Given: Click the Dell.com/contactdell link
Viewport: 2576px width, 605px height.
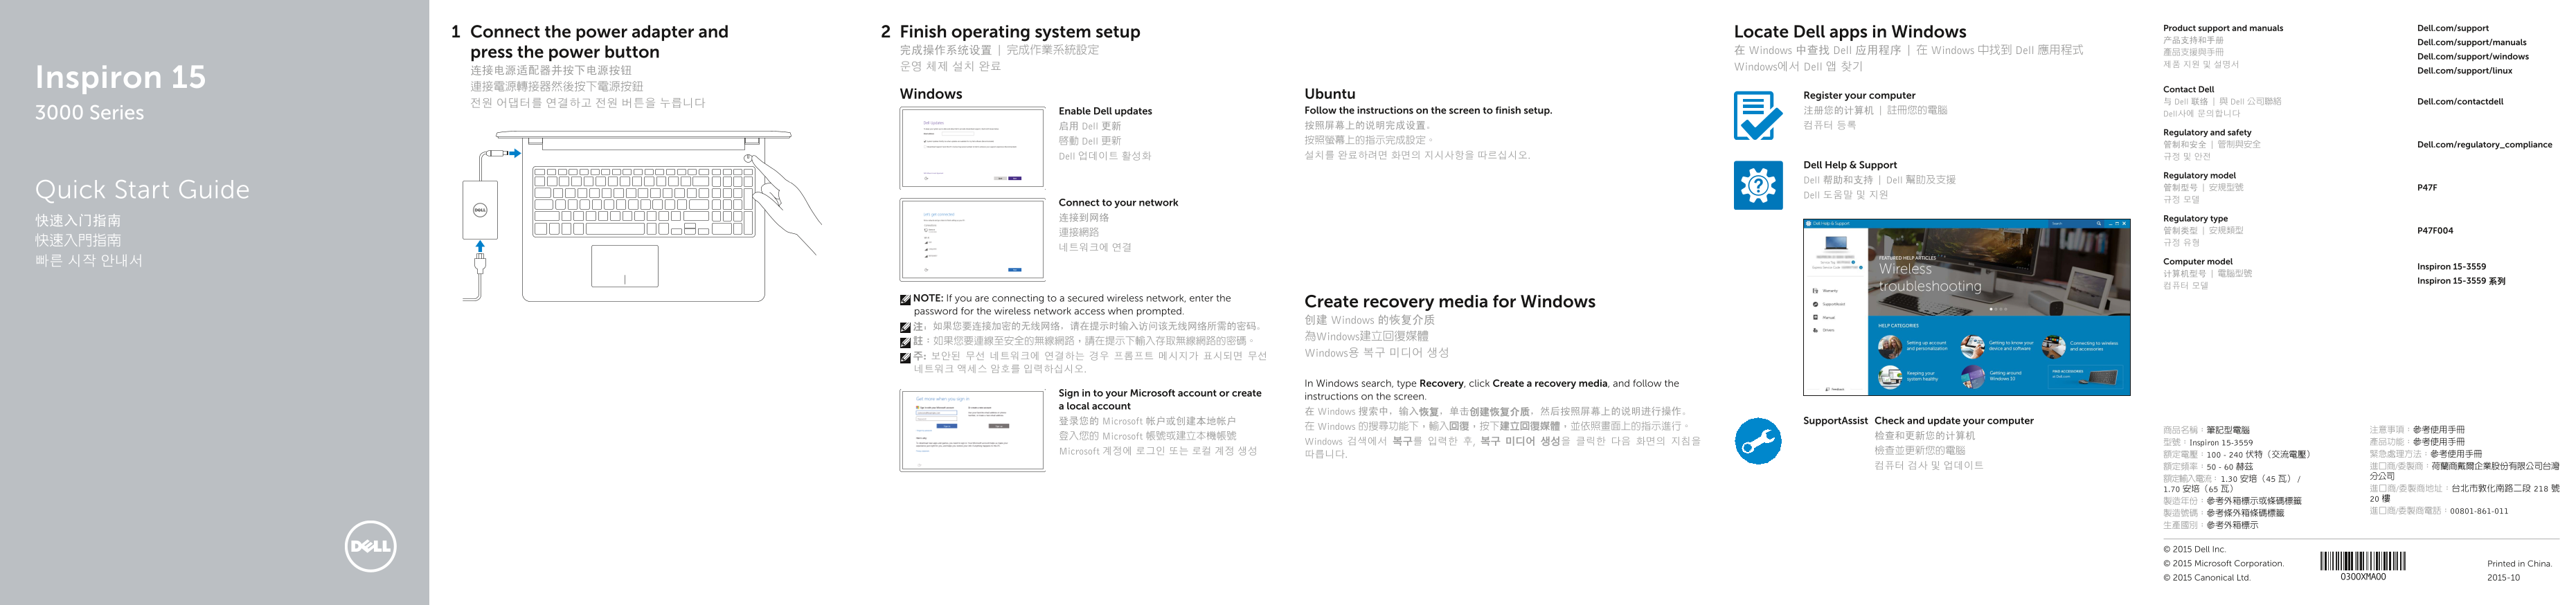Looking at the screenshot, I should tap(2460, 101).
